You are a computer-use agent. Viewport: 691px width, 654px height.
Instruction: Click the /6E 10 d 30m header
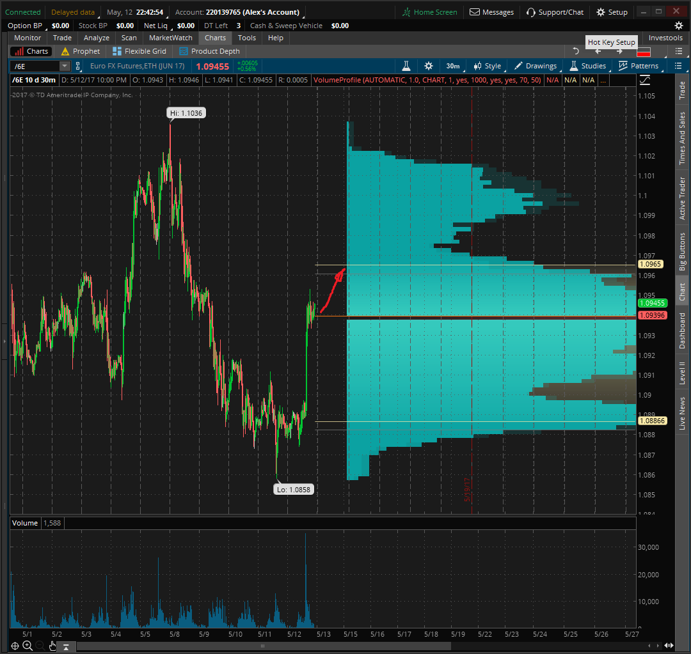(34, 80)
